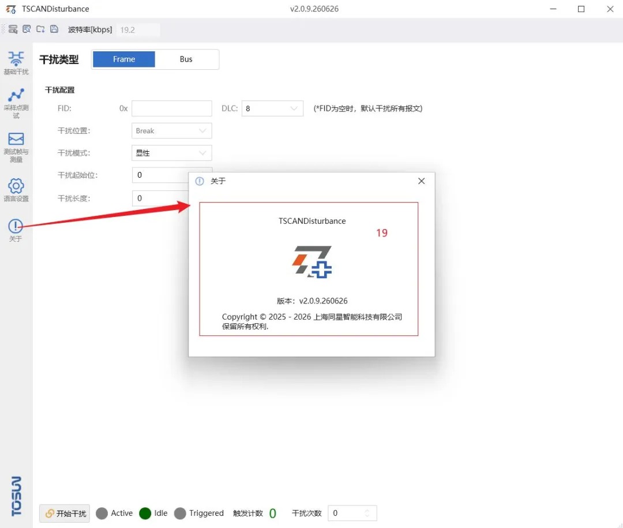
Task: Open the DLC dropdown
Action: 272,108
